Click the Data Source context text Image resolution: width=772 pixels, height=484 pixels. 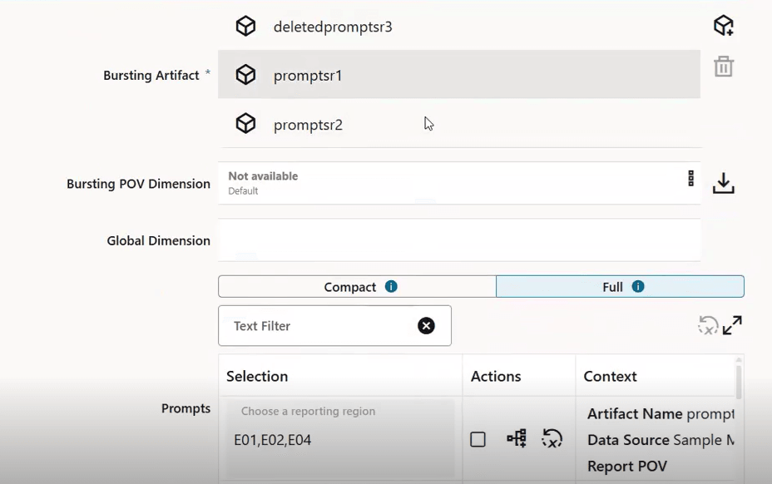coord(661,440)
